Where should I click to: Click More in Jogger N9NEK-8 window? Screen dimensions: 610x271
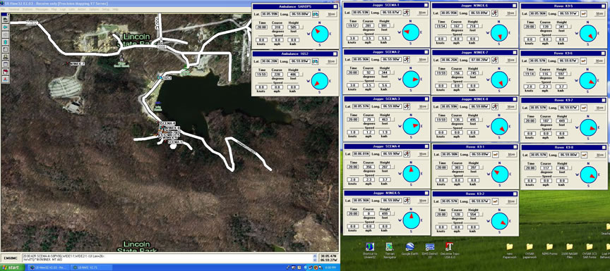pyautogui.click(x=510, y=106)
